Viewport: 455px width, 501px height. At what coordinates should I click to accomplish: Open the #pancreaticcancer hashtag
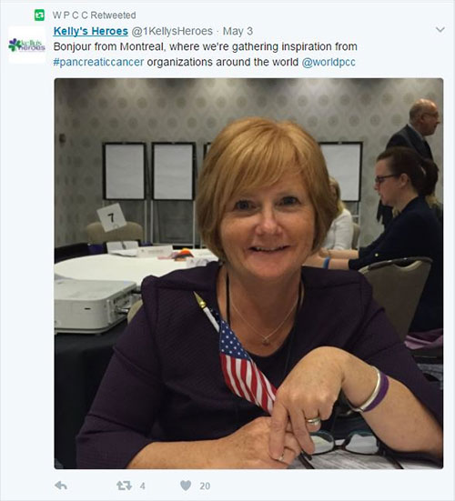[98, 62]
